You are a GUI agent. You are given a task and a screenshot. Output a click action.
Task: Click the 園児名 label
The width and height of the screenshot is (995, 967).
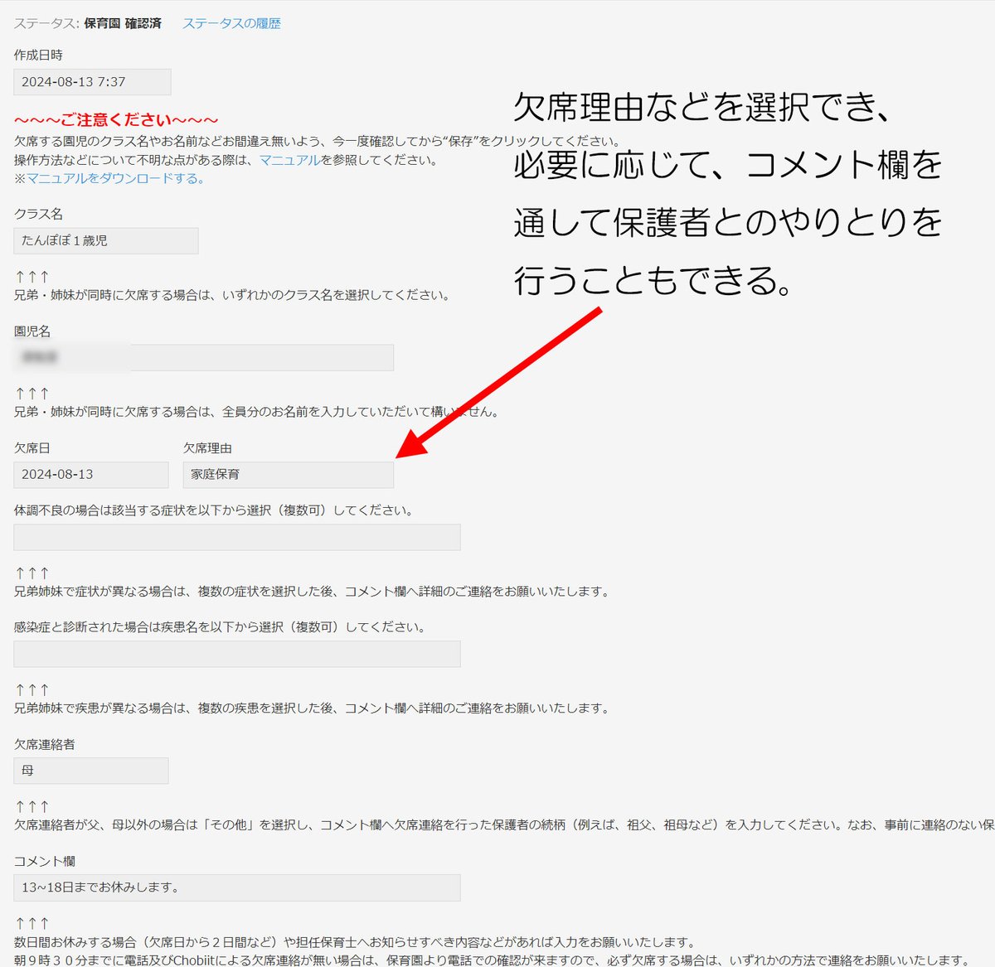coord(32,331)
